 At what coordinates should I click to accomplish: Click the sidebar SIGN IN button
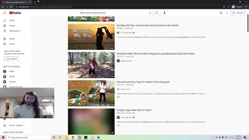click(12, 59)
